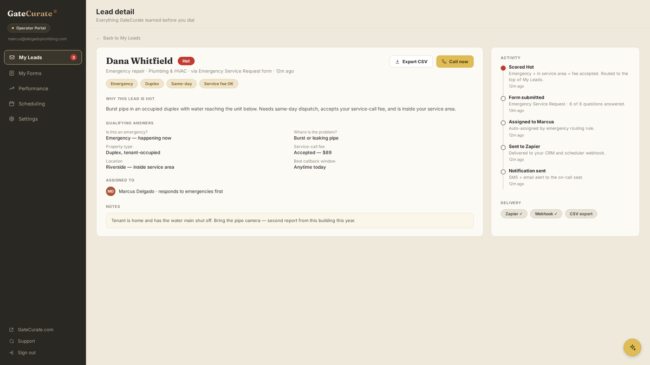The width and height of the screenshot is (650, 365).
Task: Click the Call now button
Action: click(x=455, y=62)
